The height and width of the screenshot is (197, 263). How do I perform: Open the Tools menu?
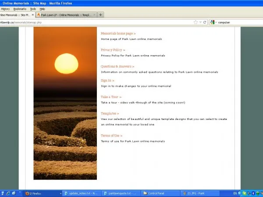tap(33, 9)
